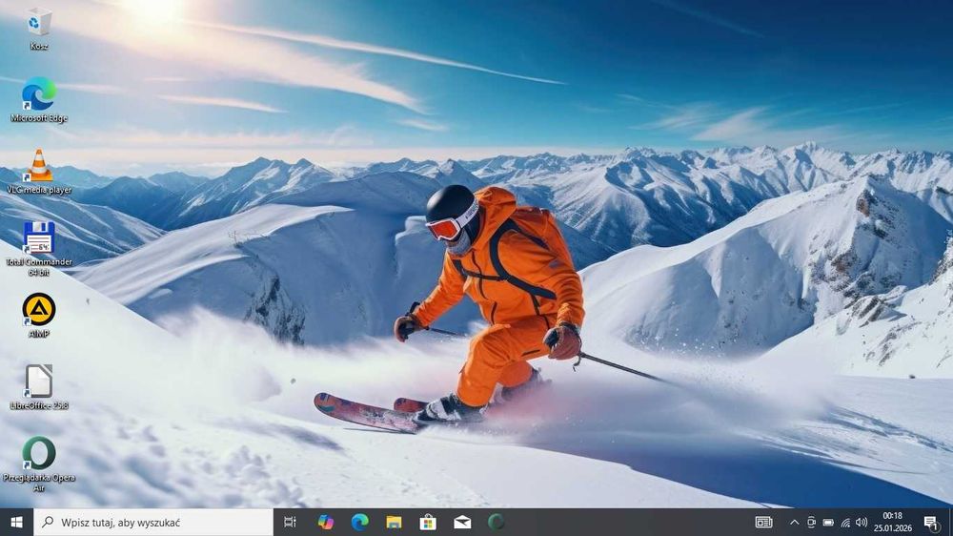This screenshot has width=953, height=536.
Task: Open File Explorer from the taskbar
Action: pos(394,522)
